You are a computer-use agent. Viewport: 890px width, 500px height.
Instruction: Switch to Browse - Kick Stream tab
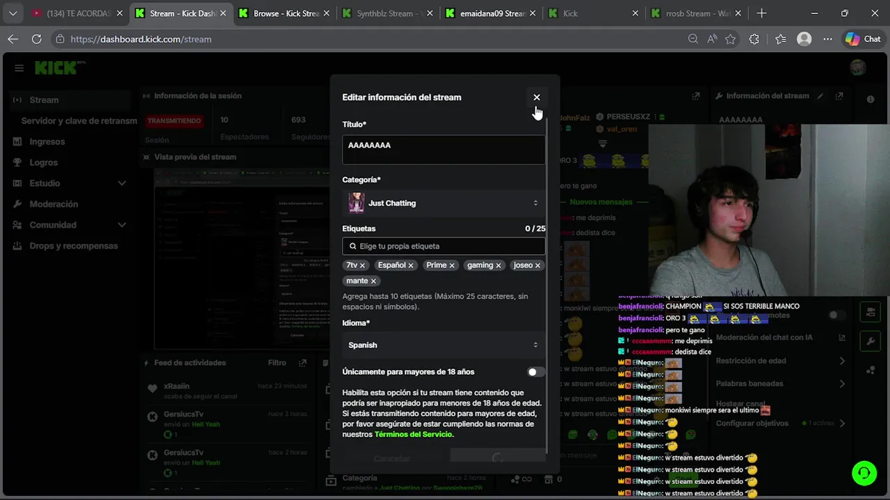[285, 13]
